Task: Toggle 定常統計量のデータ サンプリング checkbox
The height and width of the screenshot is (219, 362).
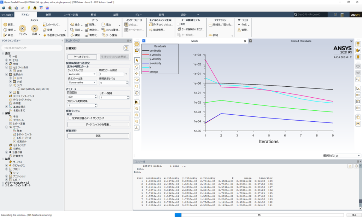Action: coord(70,118)
